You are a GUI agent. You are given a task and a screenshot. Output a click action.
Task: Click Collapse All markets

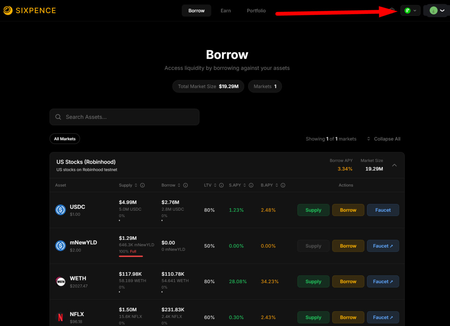tap(384, 139)
